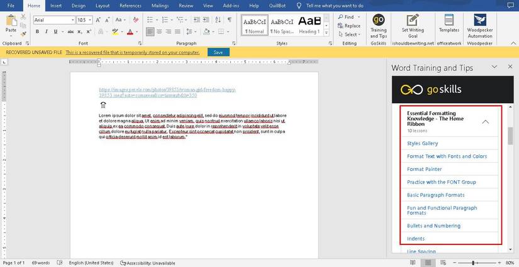Viewport: 519px width, 267px height.
Task: Switch to Print Layout view in status bar
Action: [428, 263]
